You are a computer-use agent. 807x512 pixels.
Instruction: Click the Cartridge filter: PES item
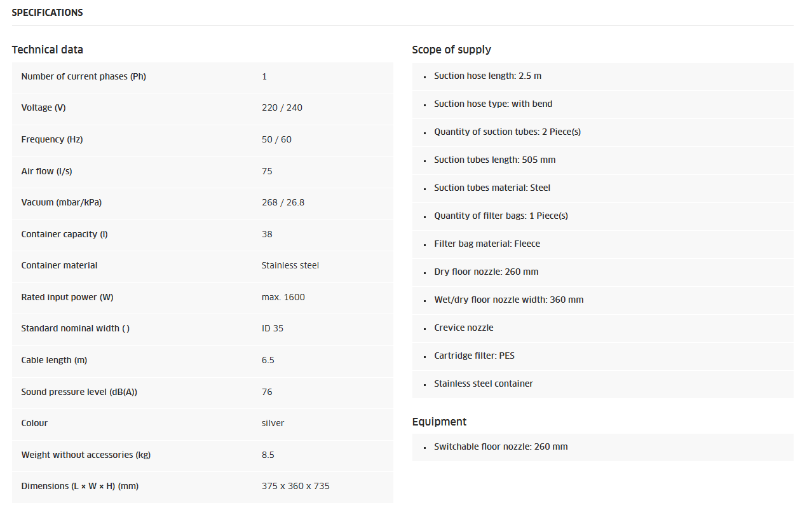pyautogui.click(x=474, y=356)
